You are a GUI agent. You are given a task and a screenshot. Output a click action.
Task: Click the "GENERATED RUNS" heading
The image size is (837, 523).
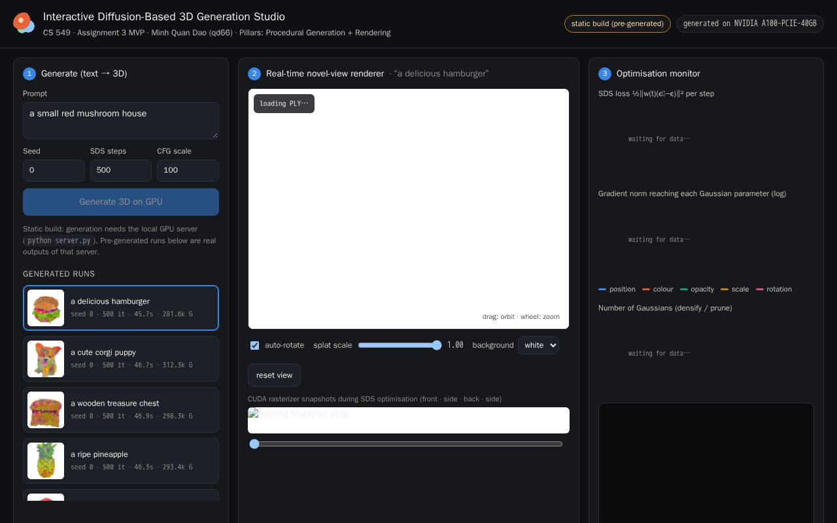tap(59, 274)
